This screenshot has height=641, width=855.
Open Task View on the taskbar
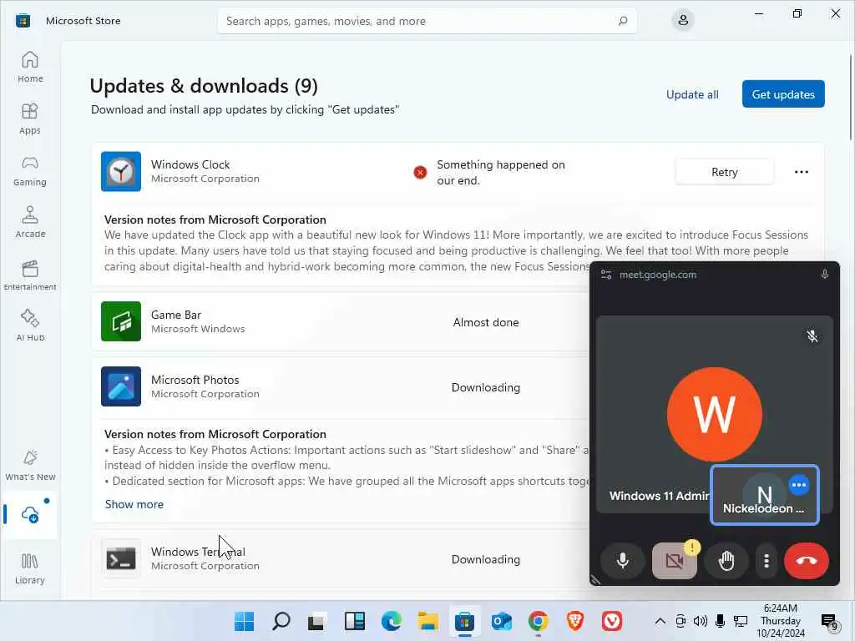(x=317, y=621)
